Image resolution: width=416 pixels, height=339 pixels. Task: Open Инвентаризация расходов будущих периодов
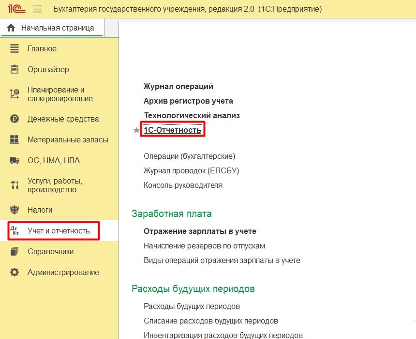(x=223, y=335)
